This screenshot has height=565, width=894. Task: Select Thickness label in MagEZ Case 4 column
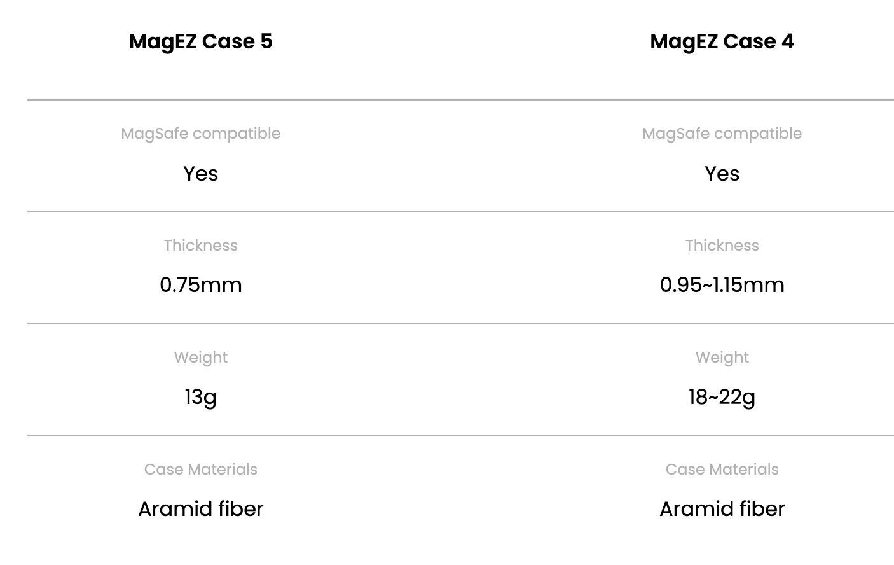coord(722,246)
